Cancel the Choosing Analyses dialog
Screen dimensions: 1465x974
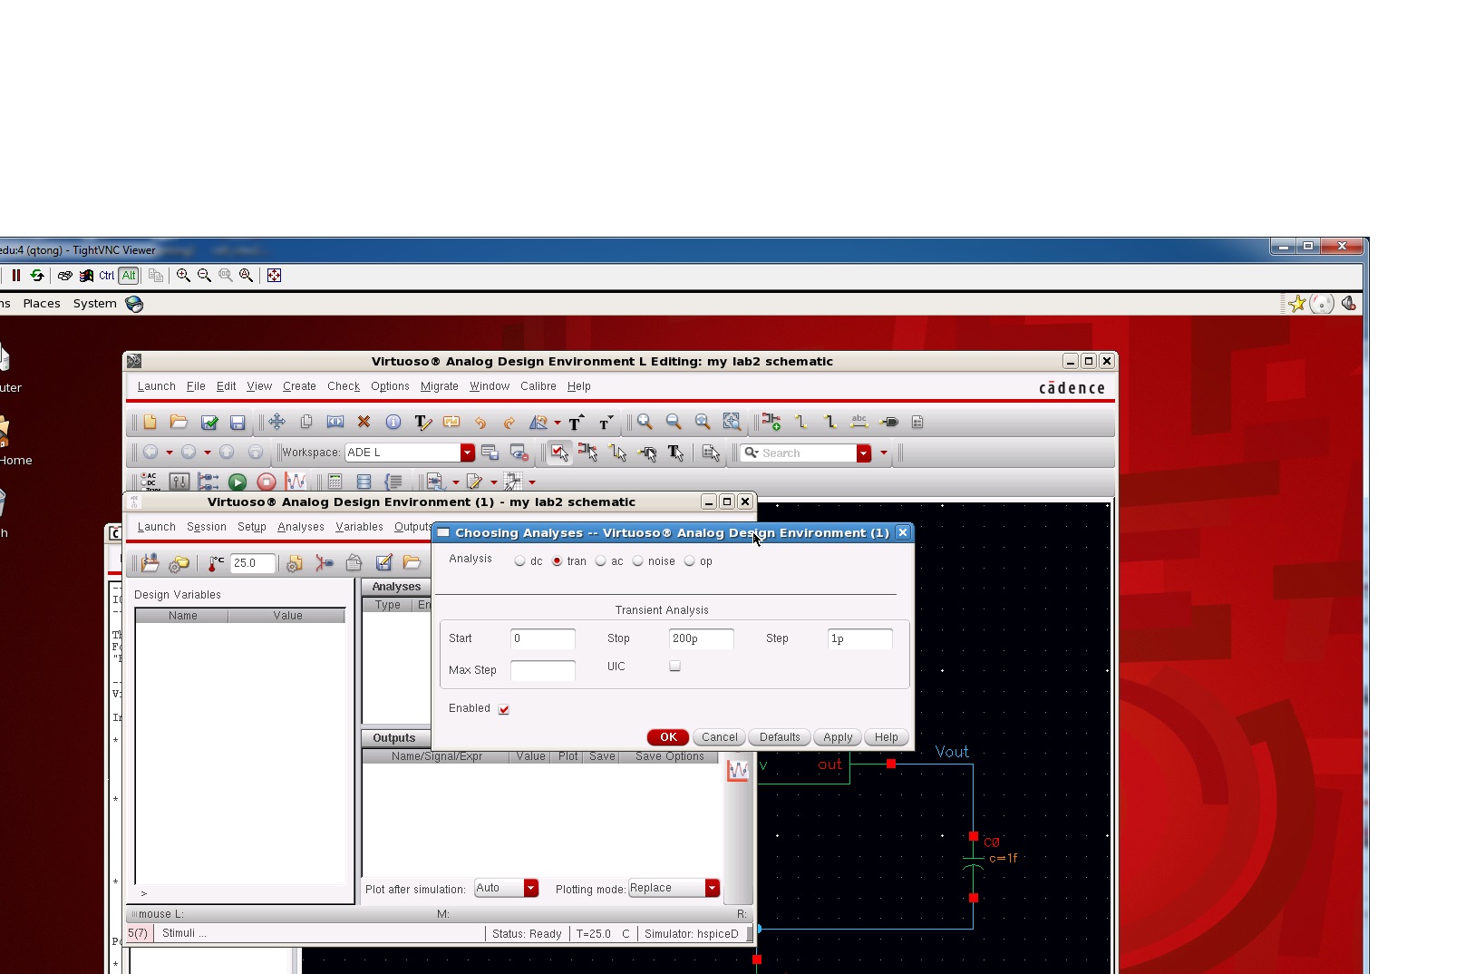(x=720, y=737)
